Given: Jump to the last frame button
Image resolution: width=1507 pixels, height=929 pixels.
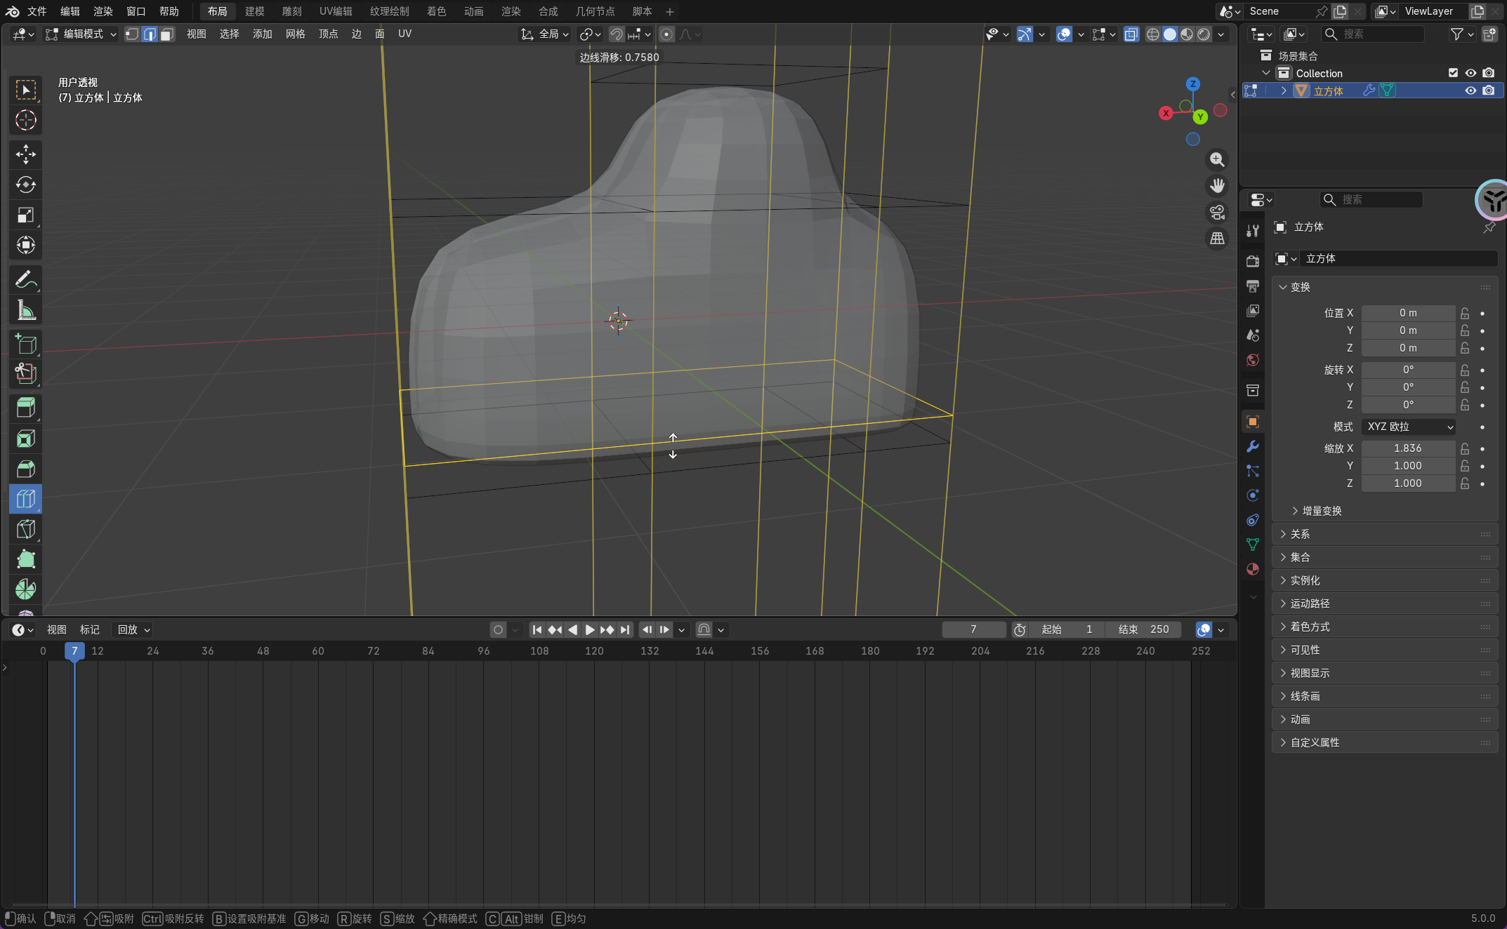Looking at the screenshot, I should coord(624,629).
